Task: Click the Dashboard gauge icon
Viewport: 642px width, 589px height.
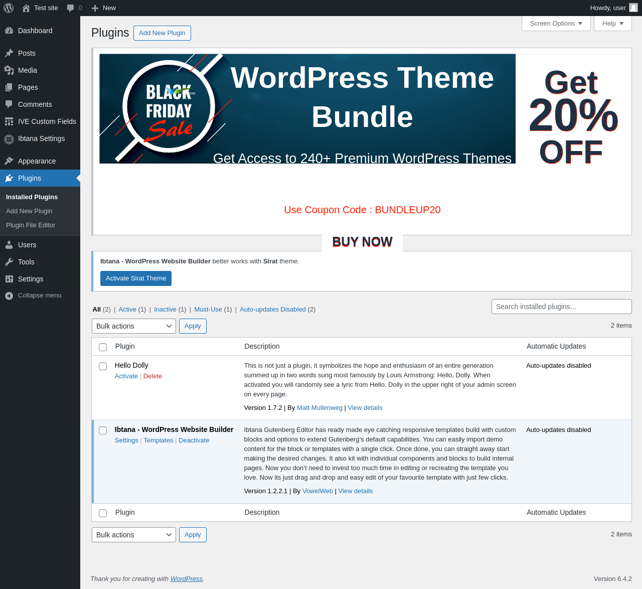Action: click(9, 31)
